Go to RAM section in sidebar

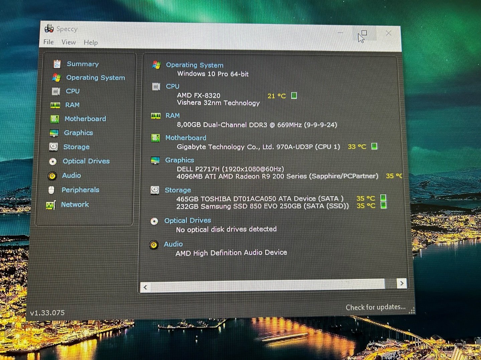pyautogui.click(x=72, y=105)
